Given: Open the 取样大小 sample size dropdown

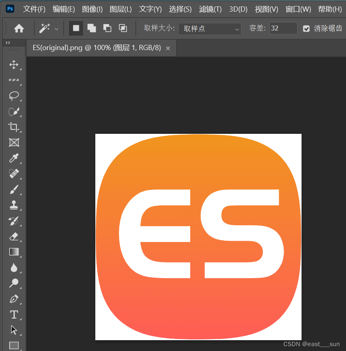Looking at the screenshot, I should tap(209, 29).
